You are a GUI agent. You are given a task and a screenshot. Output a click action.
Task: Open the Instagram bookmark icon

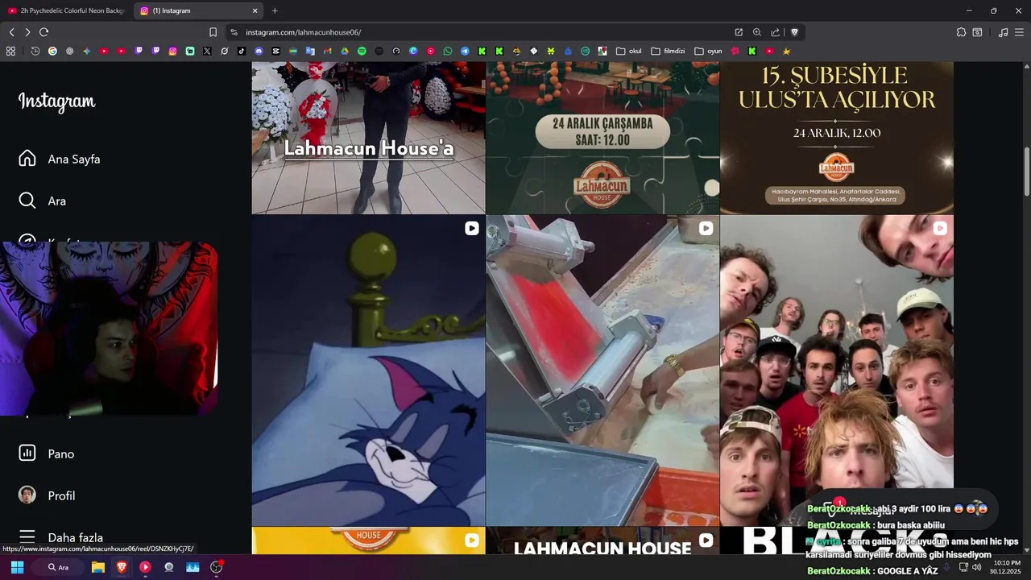point(172,51)
